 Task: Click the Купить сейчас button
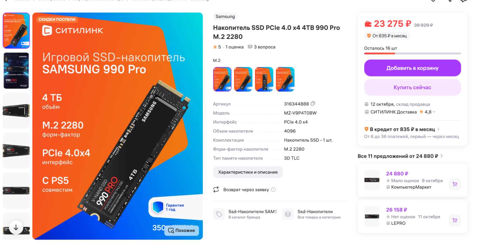412,87
